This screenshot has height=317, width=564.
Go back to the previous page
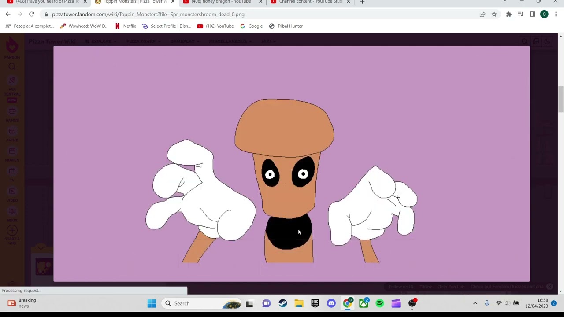click(8, 14)
